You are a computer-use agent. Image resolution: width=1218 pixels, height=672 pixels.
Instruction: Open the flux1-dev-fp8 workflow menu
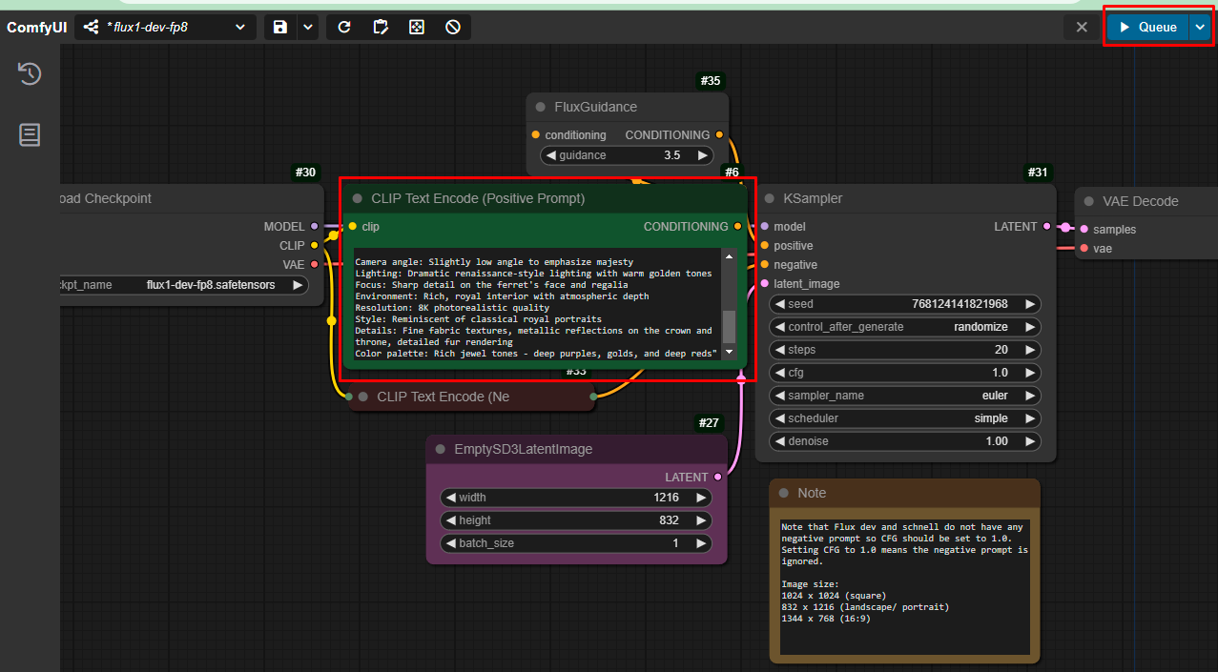tap(162, 27)
